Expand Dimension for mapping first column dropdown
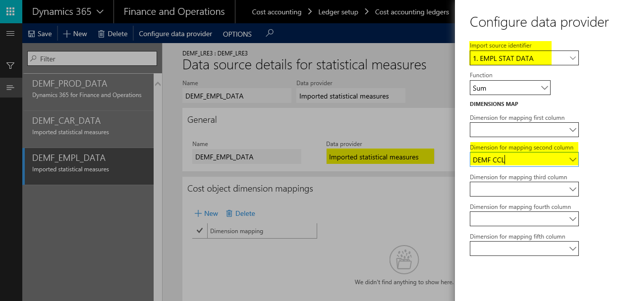The height and width of the screenshot is (301, 617). (572, 130)
